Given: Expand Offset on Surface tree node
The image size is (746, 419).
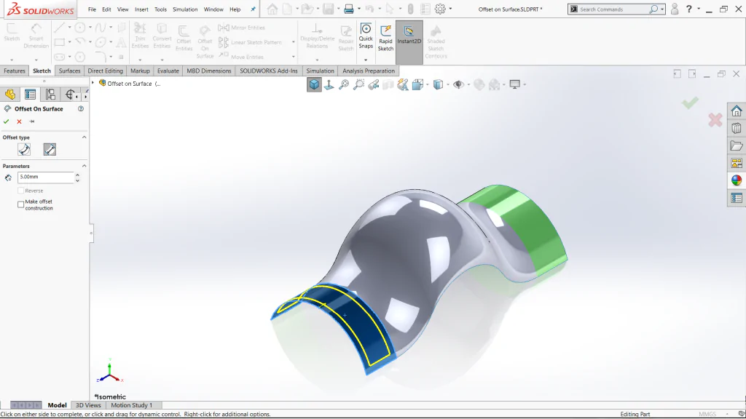Looking at the screenshot, I should click(93, 83).
